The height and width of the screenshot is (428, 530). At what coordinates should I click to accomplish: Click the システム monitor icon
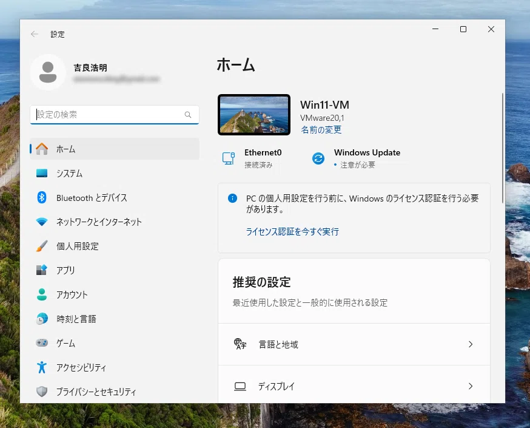coord(42,173)
